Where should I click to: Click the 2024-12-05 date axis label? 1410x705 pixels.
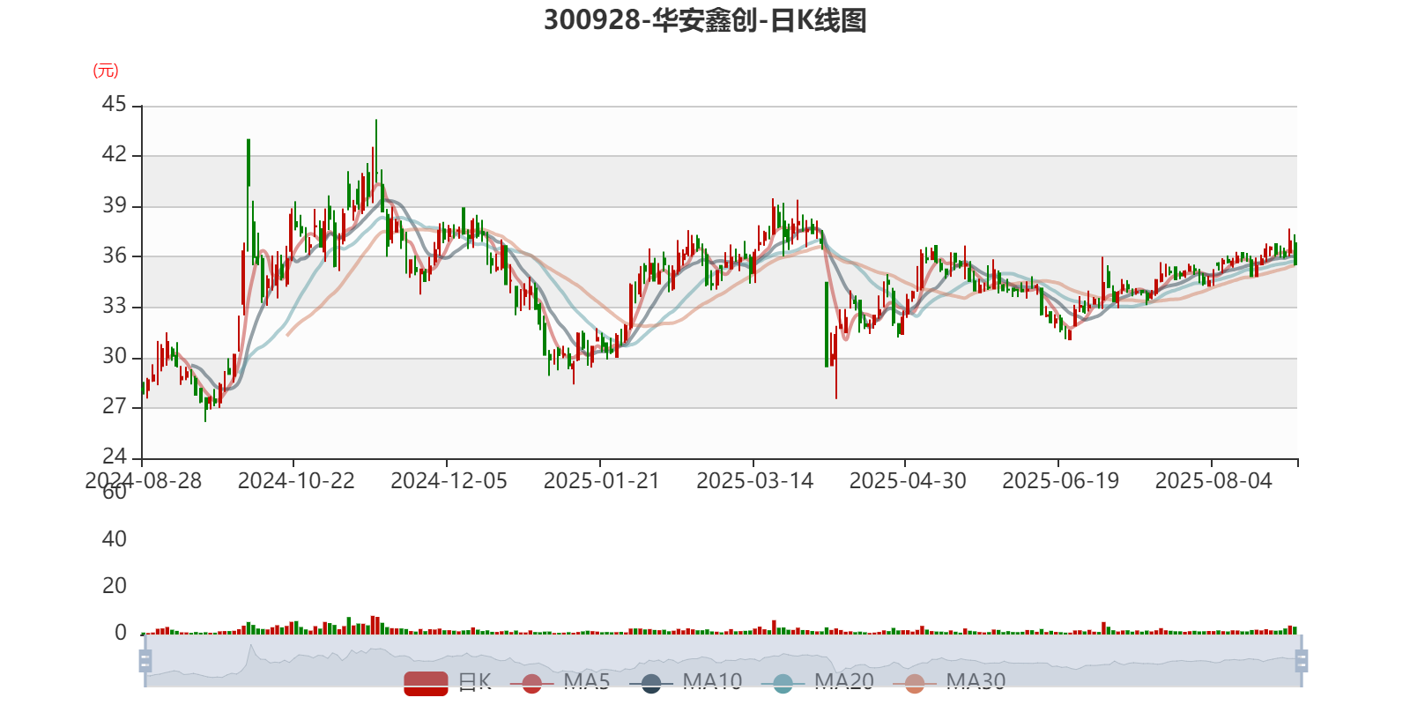pos(449,481)
